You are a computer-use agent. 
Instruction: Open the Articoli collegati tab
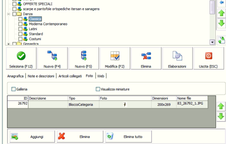point(70,76)
